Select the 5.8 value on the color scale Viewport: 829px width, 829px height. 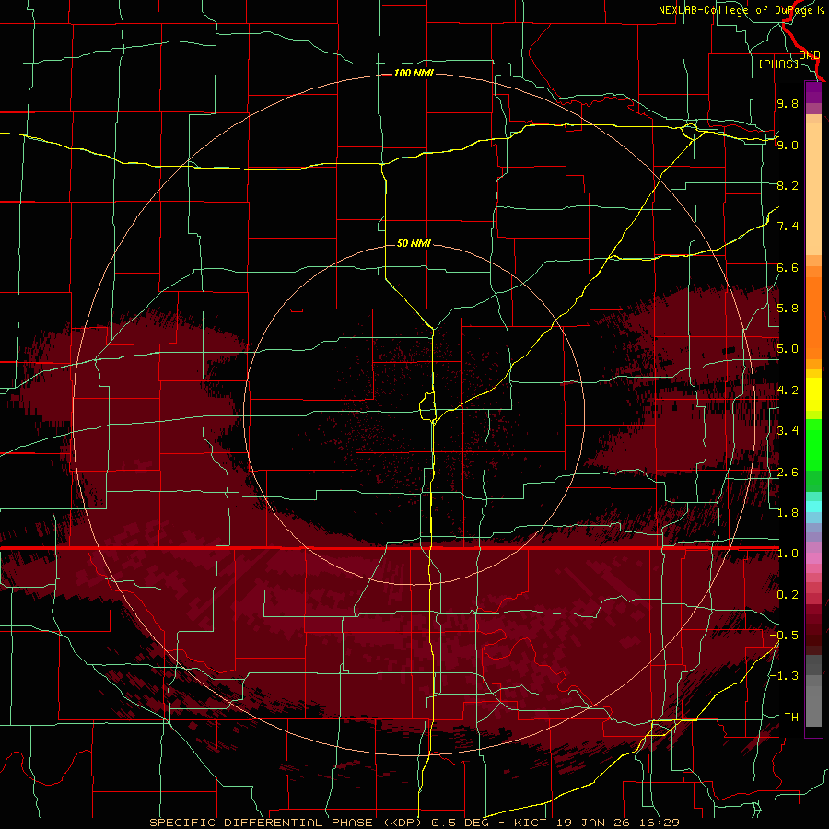[788, 309]
